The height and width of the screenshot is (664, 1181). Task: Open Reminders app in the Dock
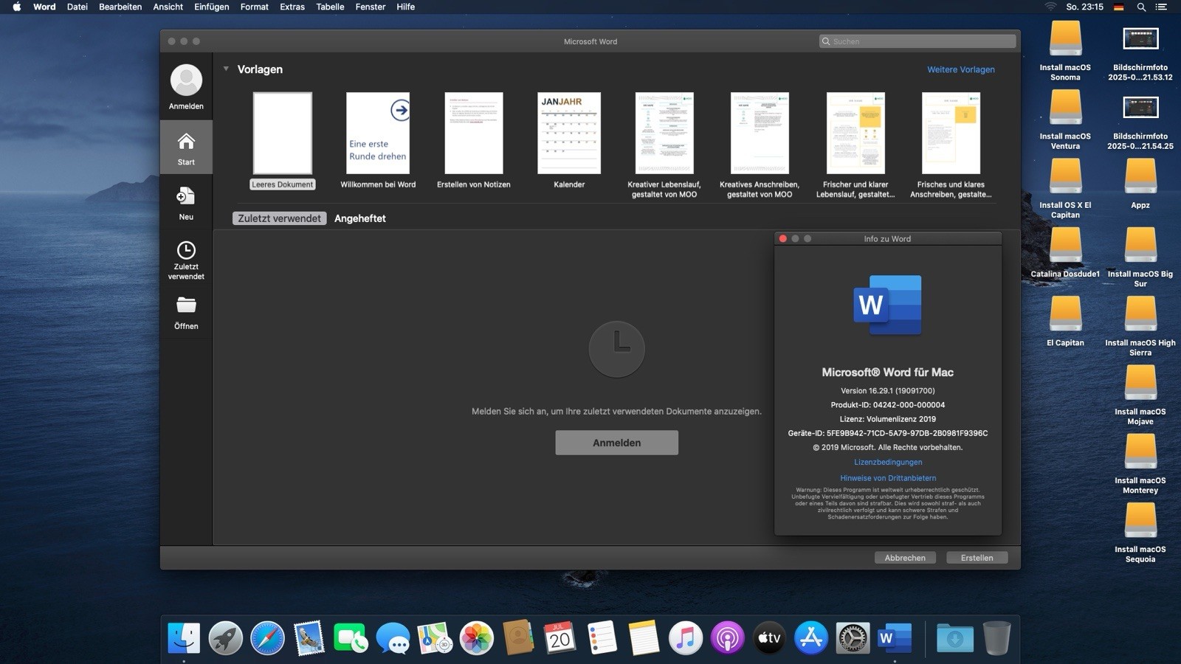click(602, 638)
